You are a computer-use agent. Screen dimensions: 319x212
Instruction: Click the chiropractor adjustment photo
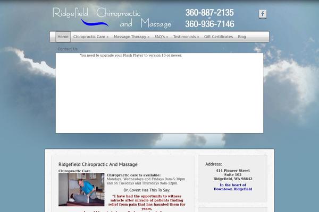(x=81, y=190)
